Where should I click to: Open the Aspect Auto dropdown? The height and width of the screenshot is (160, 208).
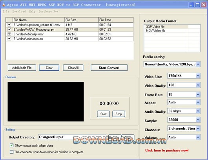198,102
